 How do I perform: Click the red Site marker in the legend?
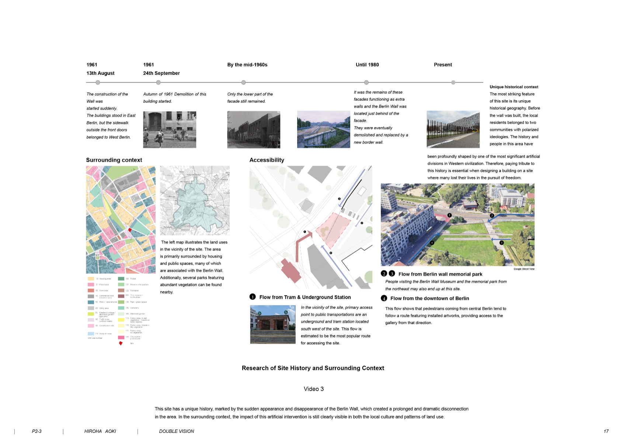tap(121, 343)
